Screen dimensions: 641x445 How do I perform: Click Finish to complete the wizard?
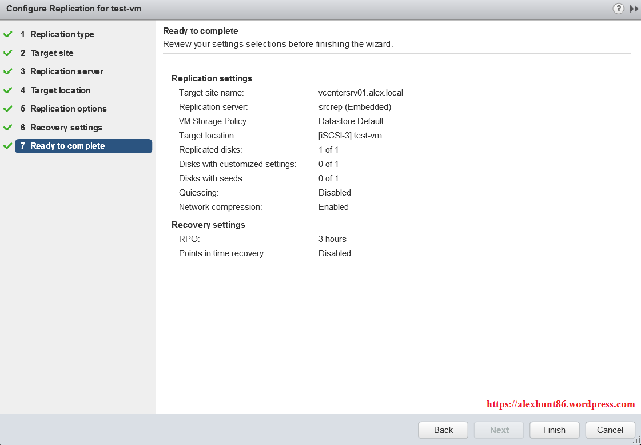click(x=554, y=430)
